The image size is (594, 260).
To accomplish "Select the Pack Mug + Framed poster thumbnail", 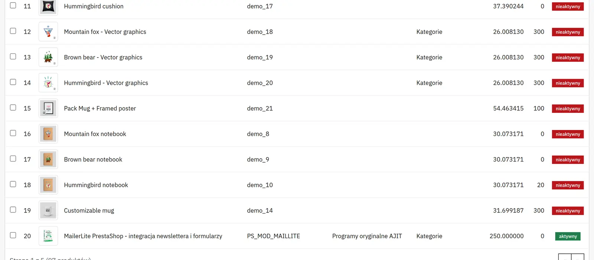I will 48,108.
